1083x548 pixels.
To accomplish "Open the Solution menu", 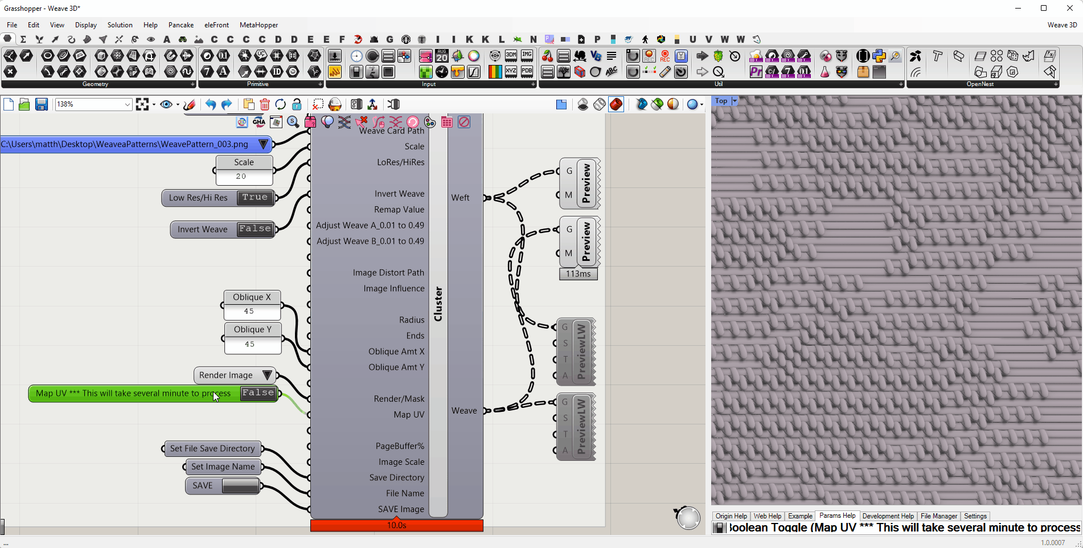I will (120, 25).
